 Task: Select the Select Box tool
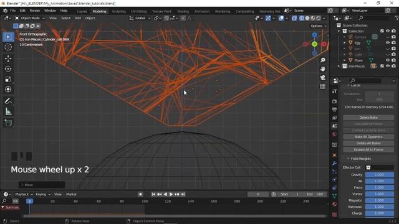pyautogui.click(x=8, y=37)
